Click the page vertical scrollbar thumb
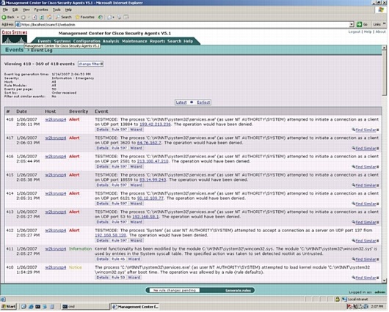The height and width of the screenshot is (312, 389). click(385, 73)
